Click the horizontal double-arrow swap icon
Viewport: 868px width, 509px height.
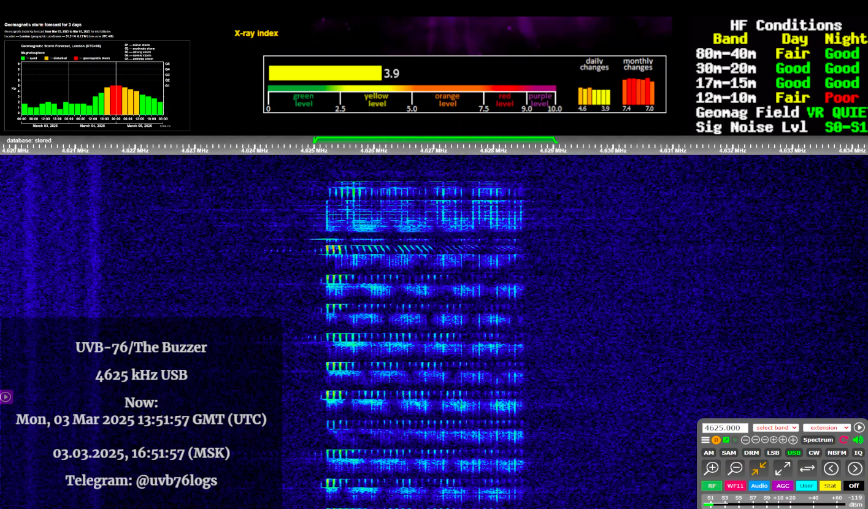click(807, 469)
